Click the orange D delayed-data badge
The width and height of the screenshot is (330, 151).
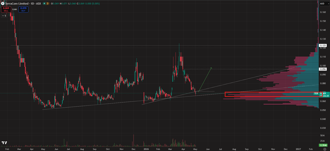coord(47,3)
